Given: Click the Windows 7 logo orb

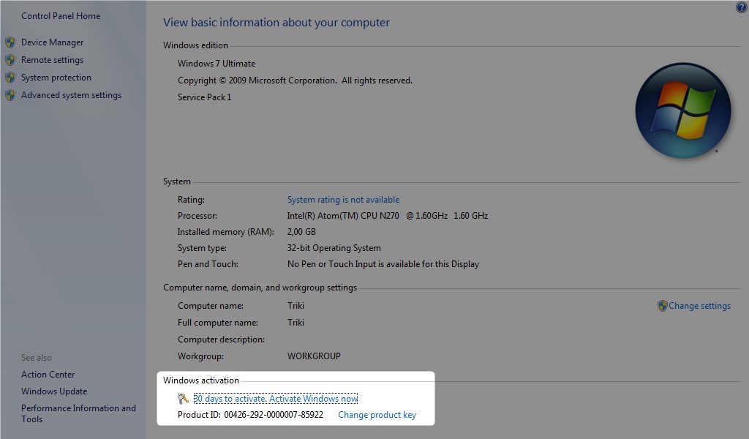Looking at the screenshot, I should tap(683, 110).
